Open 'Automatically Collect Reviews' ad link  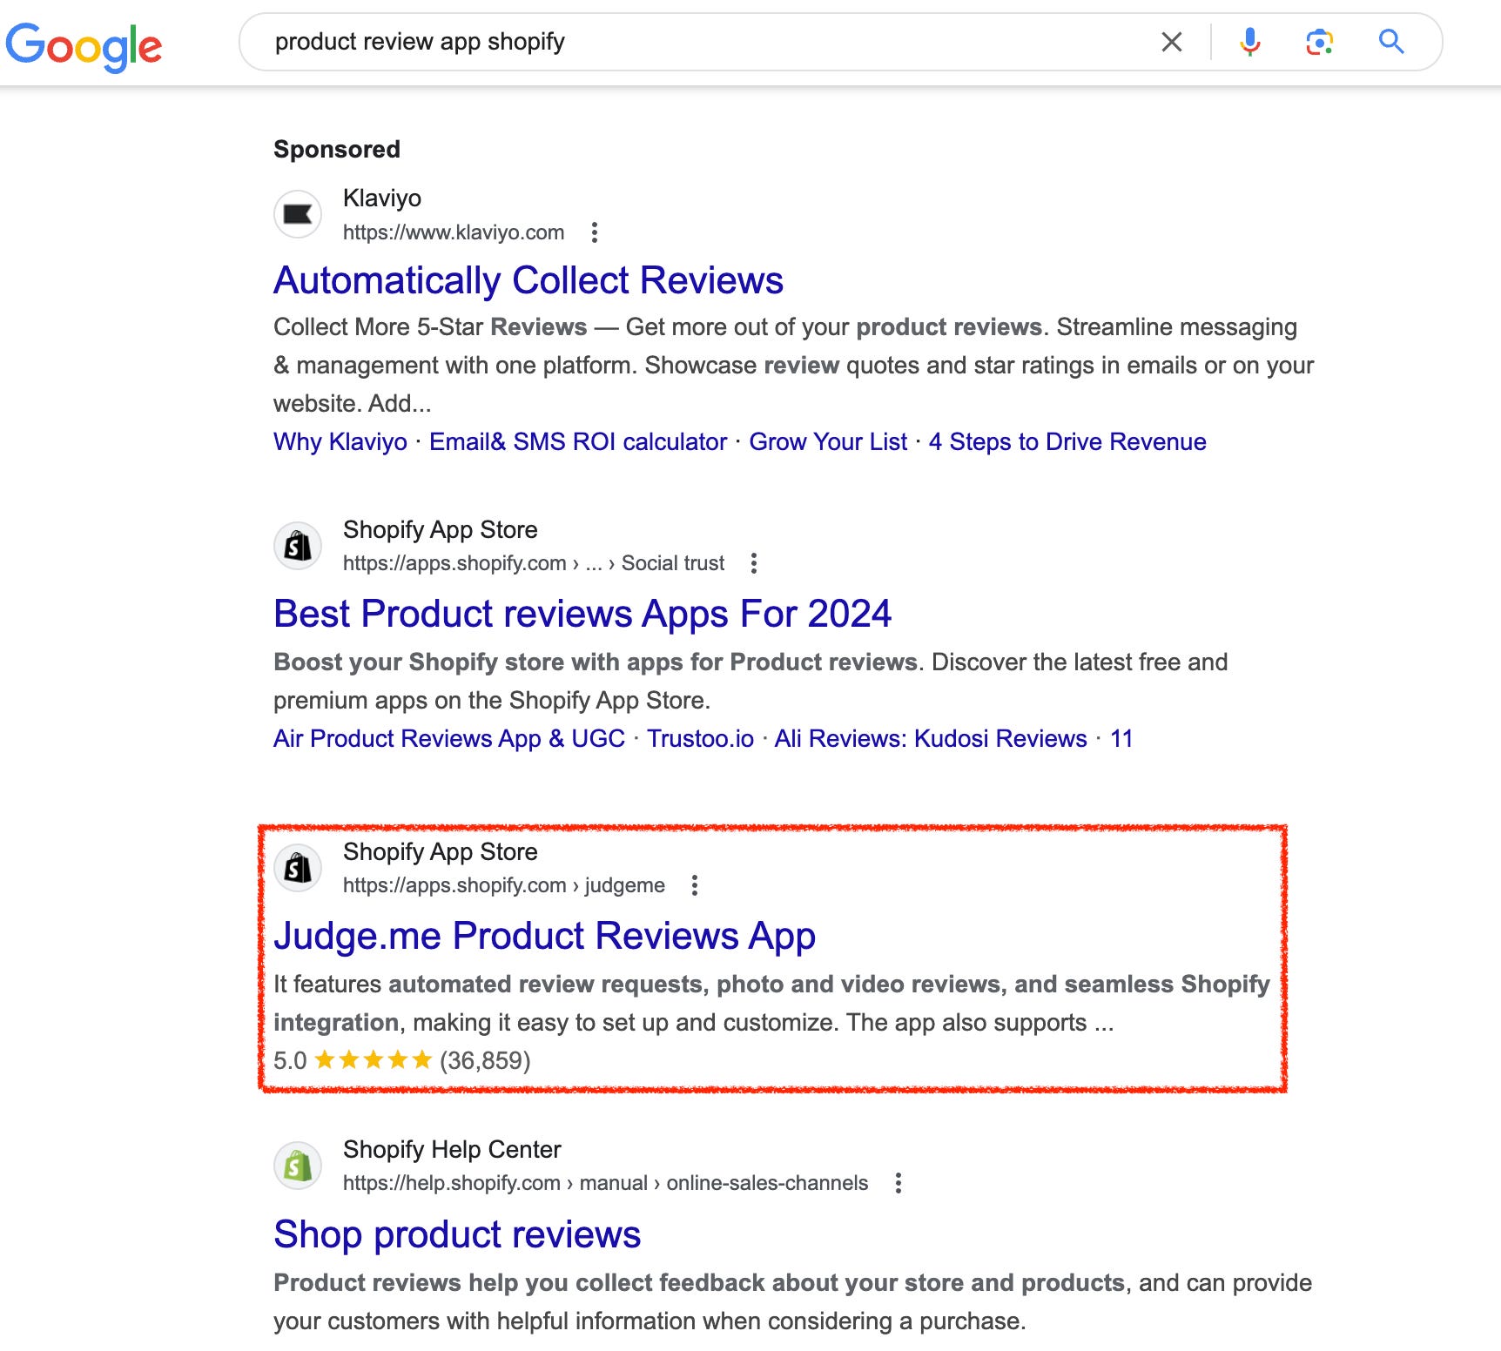point(528,281)
